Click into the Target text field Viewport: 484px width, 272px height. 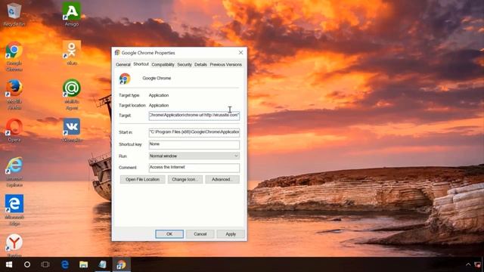pos(194,116)
